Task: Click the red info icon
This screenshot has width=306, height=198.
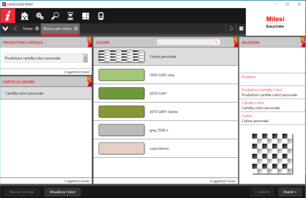Action: pos(8,16)
